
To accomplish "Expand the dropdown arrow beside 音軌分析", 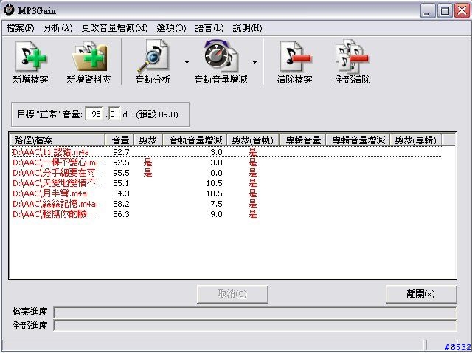I will [187, 62].
